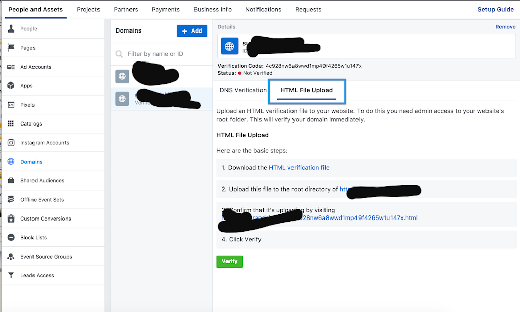This screenshot has height=312, width=520.
Task: Click the Event Source Groups icon
Action: tap(11, 257)
